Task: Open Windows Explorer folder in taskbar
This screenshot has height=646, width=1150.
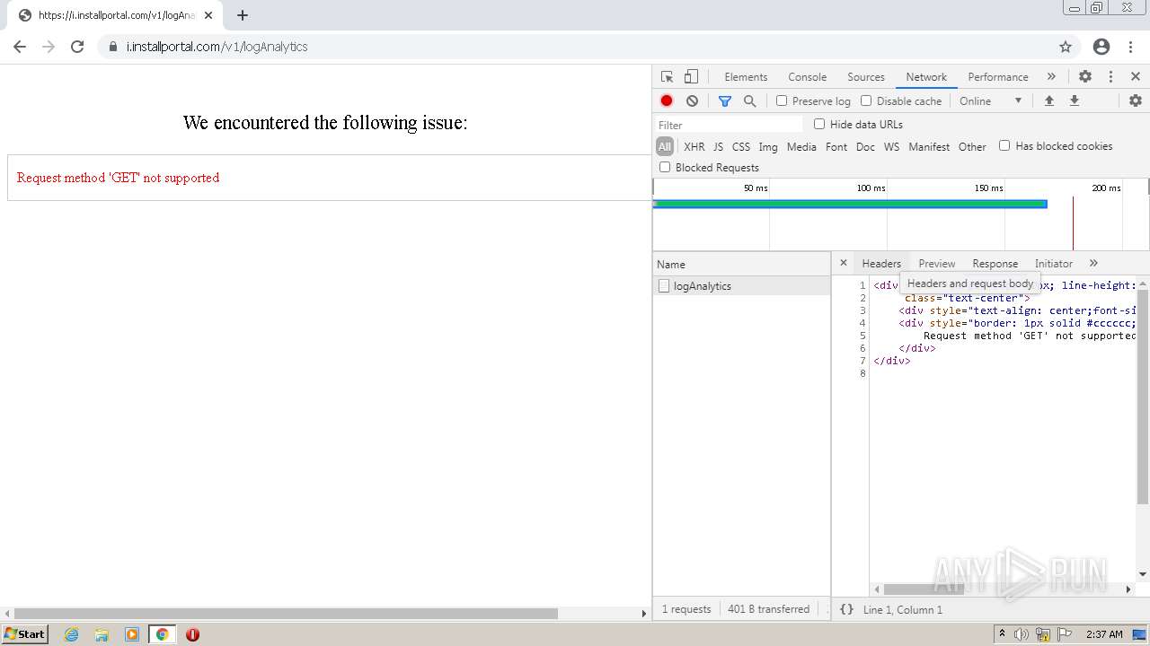Action: (x=102, y=634)
